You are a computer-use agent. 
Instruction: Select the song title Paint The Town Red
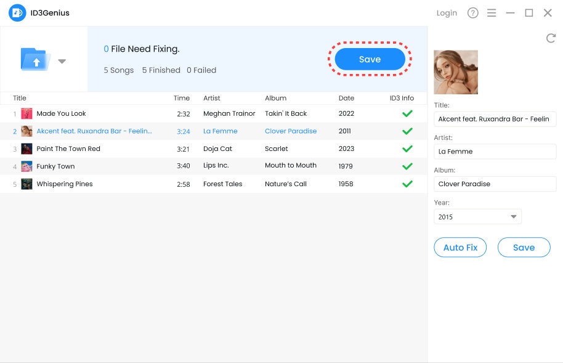pyautogui.click(x=68, y=149)
